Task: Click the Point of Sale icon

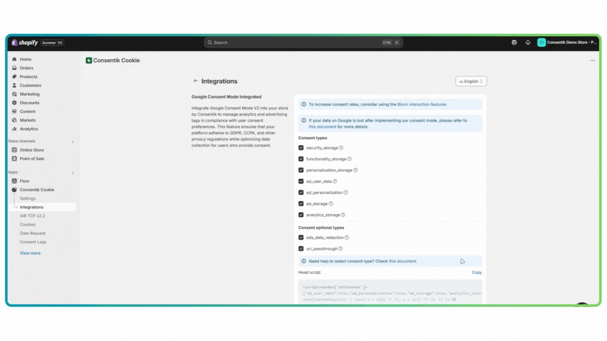Action: [x=14, y=158]
